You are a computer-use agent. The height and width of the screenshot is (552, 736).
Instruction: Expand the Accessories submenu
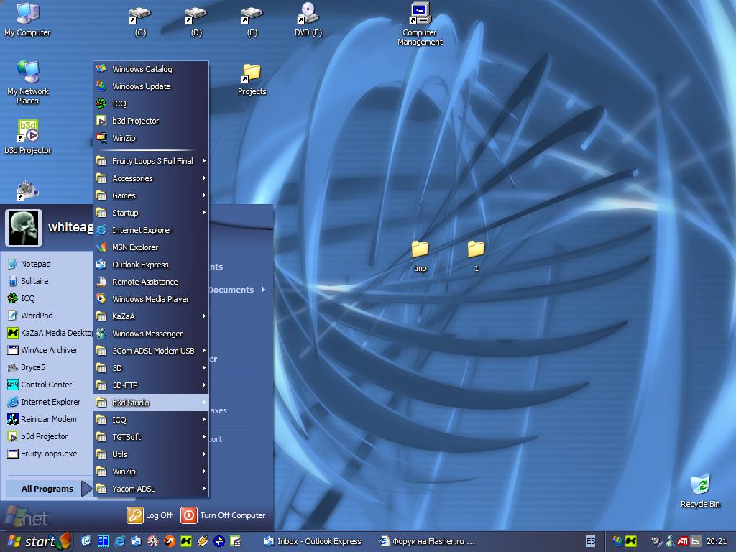151,178
